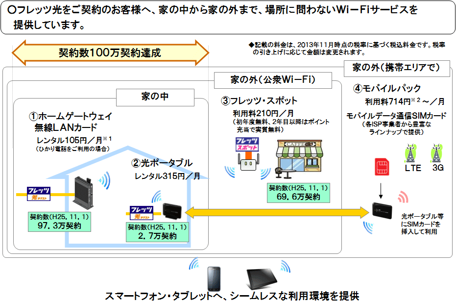Click the 利用料210円／月 text
The height and width of the screenshot is (301, 456).
click(x=263, y=113)
